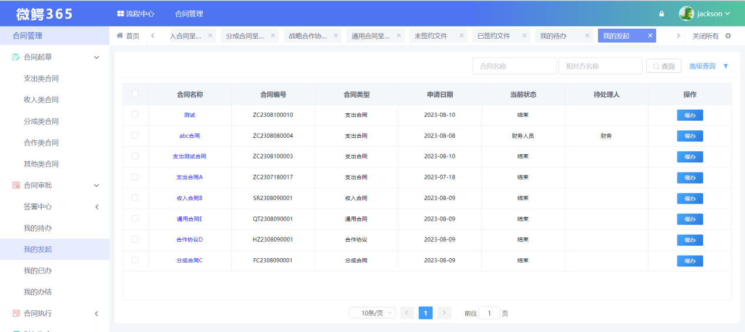Switch to the 我的待办 tab
This screenshot has width=745, height=332.
[x=553, y=36]
